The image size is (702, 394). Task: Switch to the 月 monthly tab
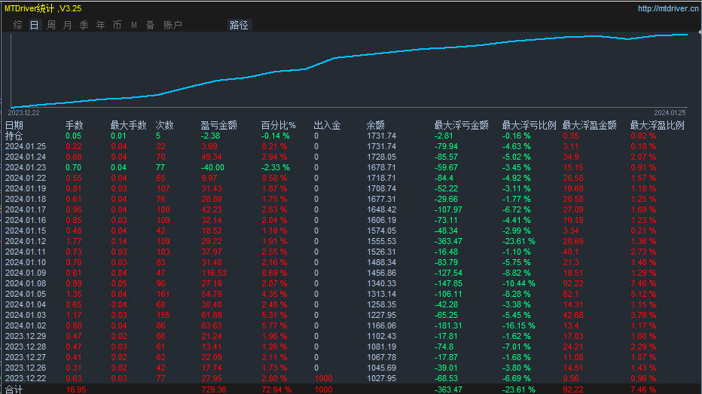(x=68, y=25)
